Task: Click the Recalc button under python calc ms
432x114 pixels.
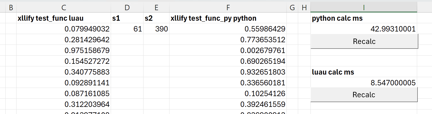Action: click(x=364, y=41)
